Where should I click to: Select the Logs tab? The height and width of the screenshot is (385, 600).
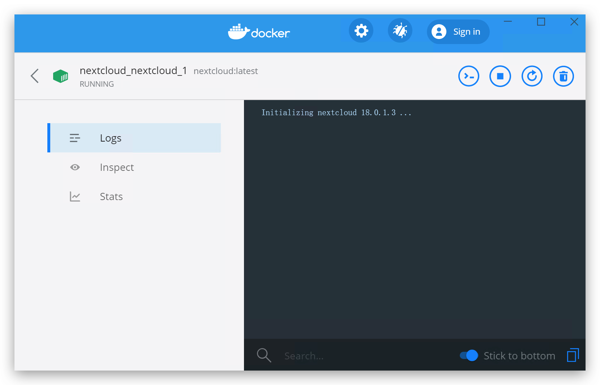(x=134, y=138)
